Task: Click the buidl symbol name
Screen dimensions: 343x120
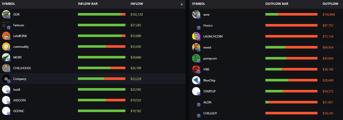Action: [x=17, y=89]
